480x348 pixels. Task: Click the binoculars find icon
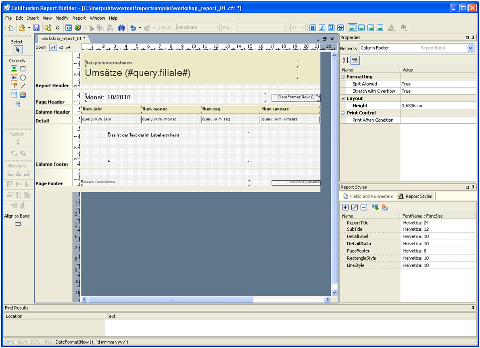[x=121, y=28]
